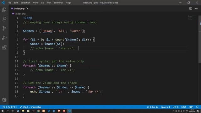Open the Manage gear menu
201x113 pixels.
point(4,100)
